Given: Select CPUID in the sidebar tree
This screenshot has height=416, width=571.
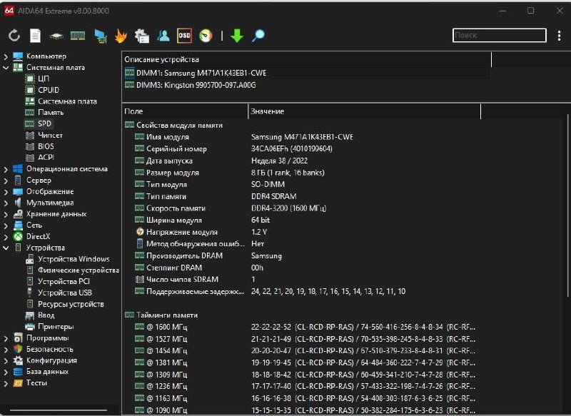Looking at the screenshot, I should click(x=49, y=90).
